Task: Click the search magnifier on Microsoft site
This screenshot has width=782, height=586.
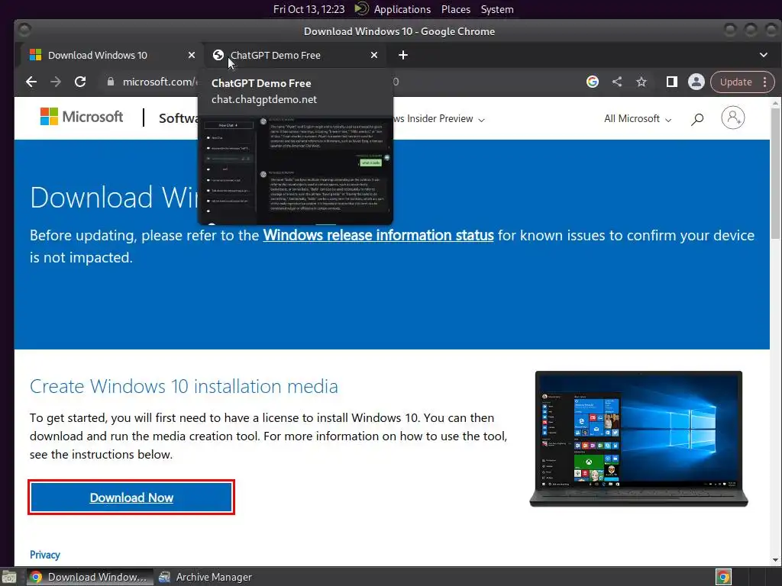Action: (697, 118)
